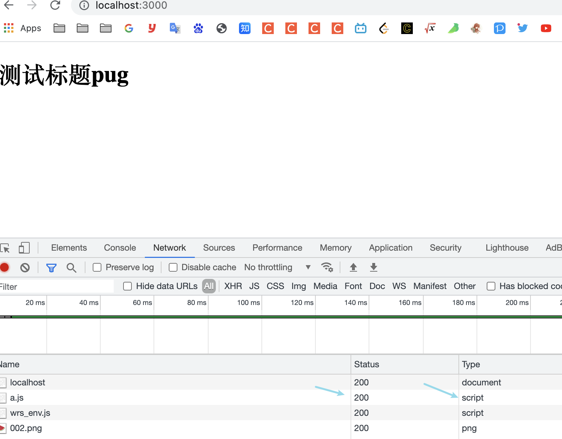
Task: Open the Performance tab
Action: click(x=277, y=248)
